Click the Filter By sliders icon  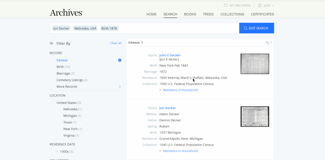coord(52,43)
